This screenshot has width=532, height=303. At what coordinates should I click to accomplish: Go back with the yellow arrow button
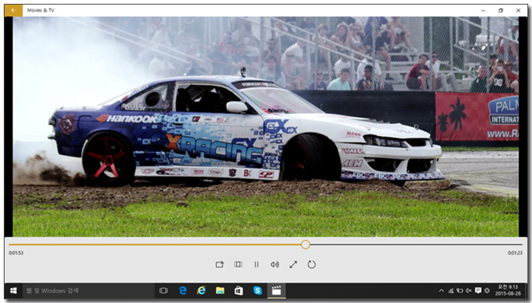coord(14,11)
